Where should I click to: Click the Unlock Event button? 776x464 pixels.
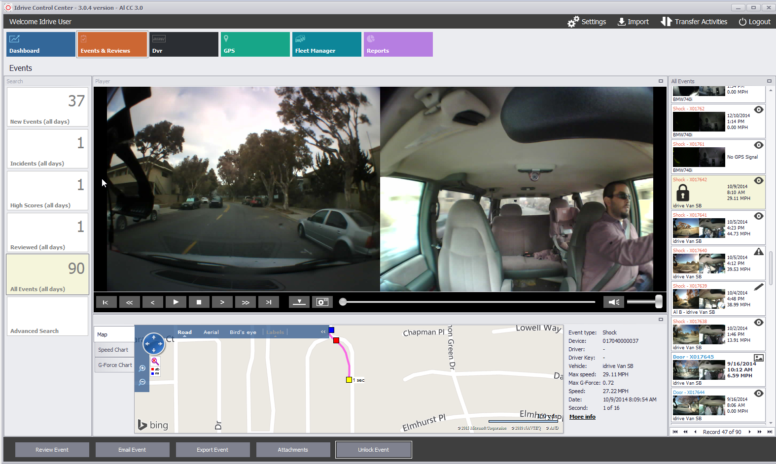373,450
